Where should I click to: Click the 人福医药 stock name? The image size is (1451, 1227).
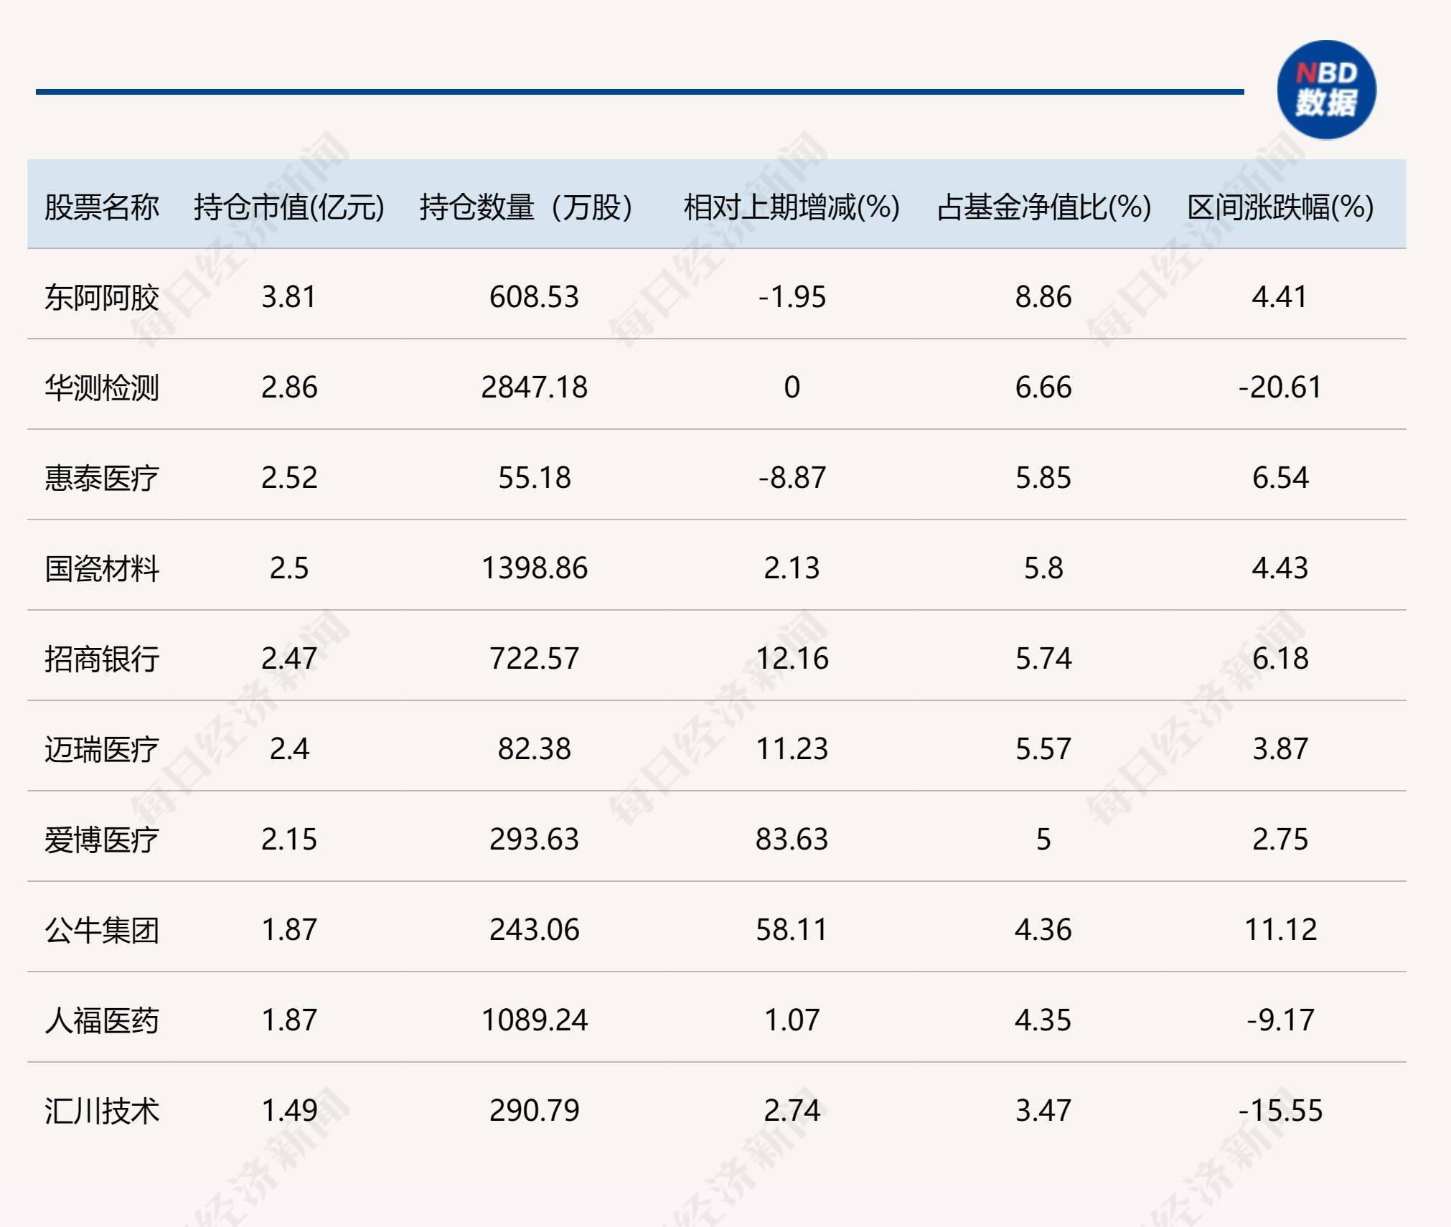point(102,1020)
